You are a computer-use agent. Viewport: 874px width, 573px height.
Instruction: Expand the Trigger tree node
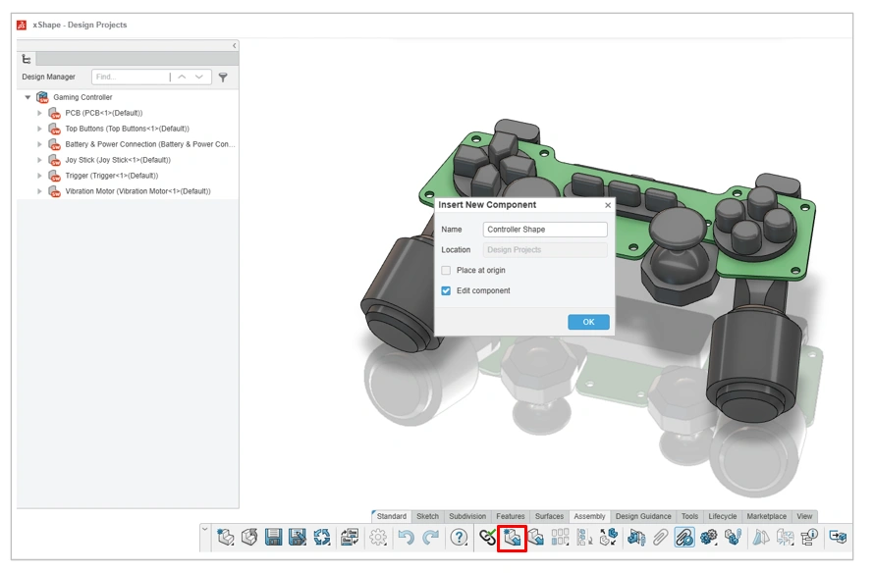click(x=39, y=176)
